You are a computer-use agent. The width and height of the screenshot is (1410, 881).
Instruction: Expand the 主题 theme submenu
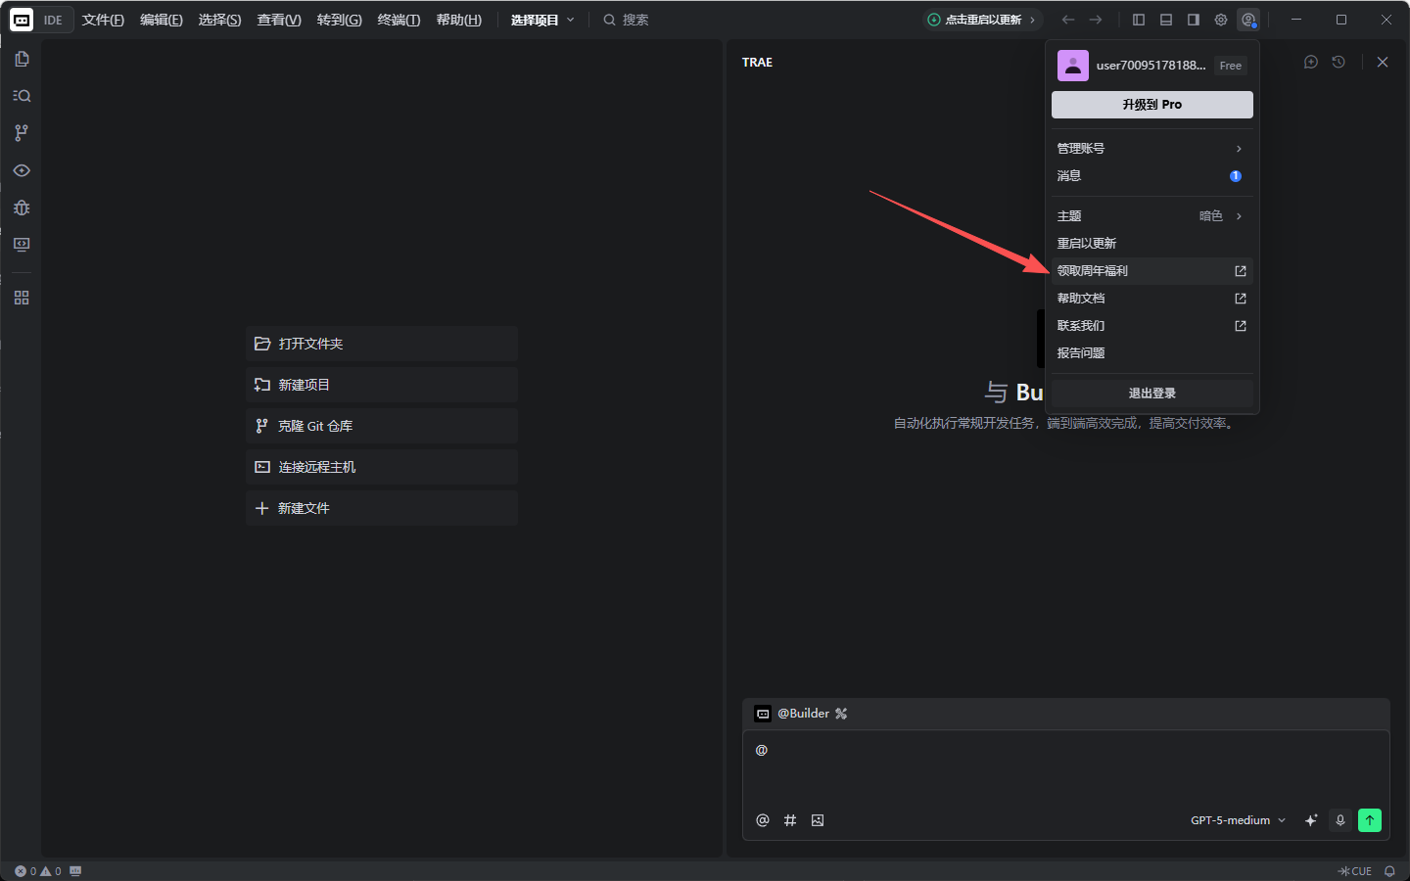click(1151, 216)
